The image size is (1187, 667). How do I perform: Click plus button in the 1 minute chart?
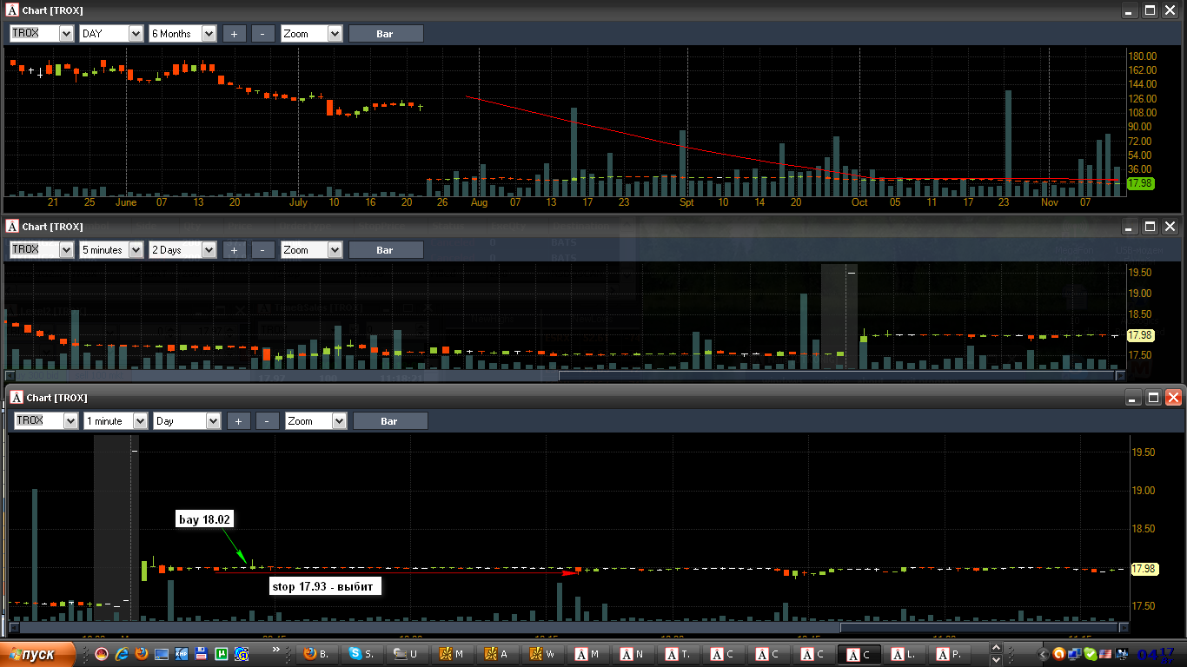point(238,421)
